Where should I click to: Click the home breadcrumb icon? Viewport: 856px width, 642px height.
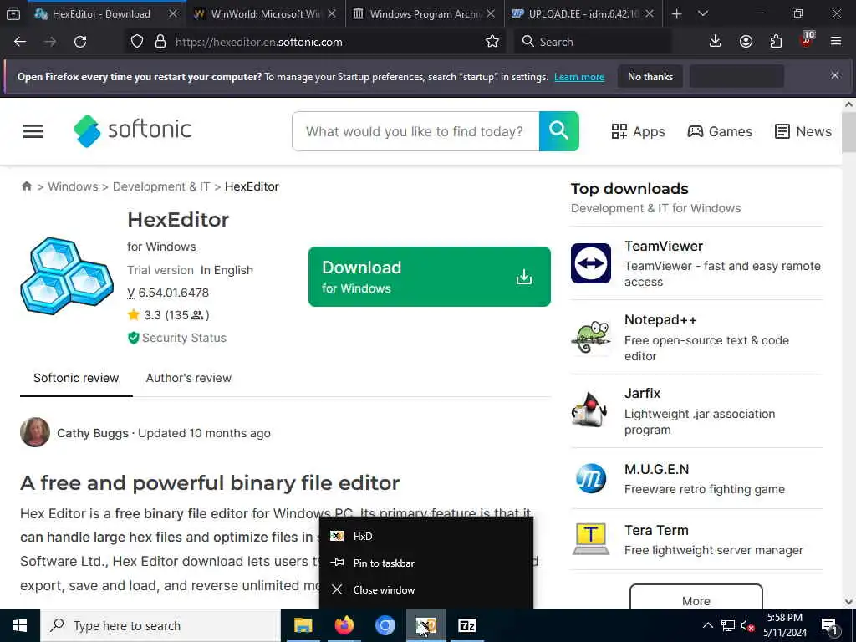(27, 186)
